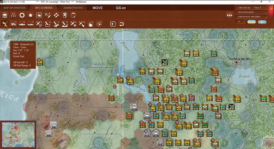Click the boxed up-arrow toolbar button
This screenshot has width=274, height=149.
click(113, 24)
